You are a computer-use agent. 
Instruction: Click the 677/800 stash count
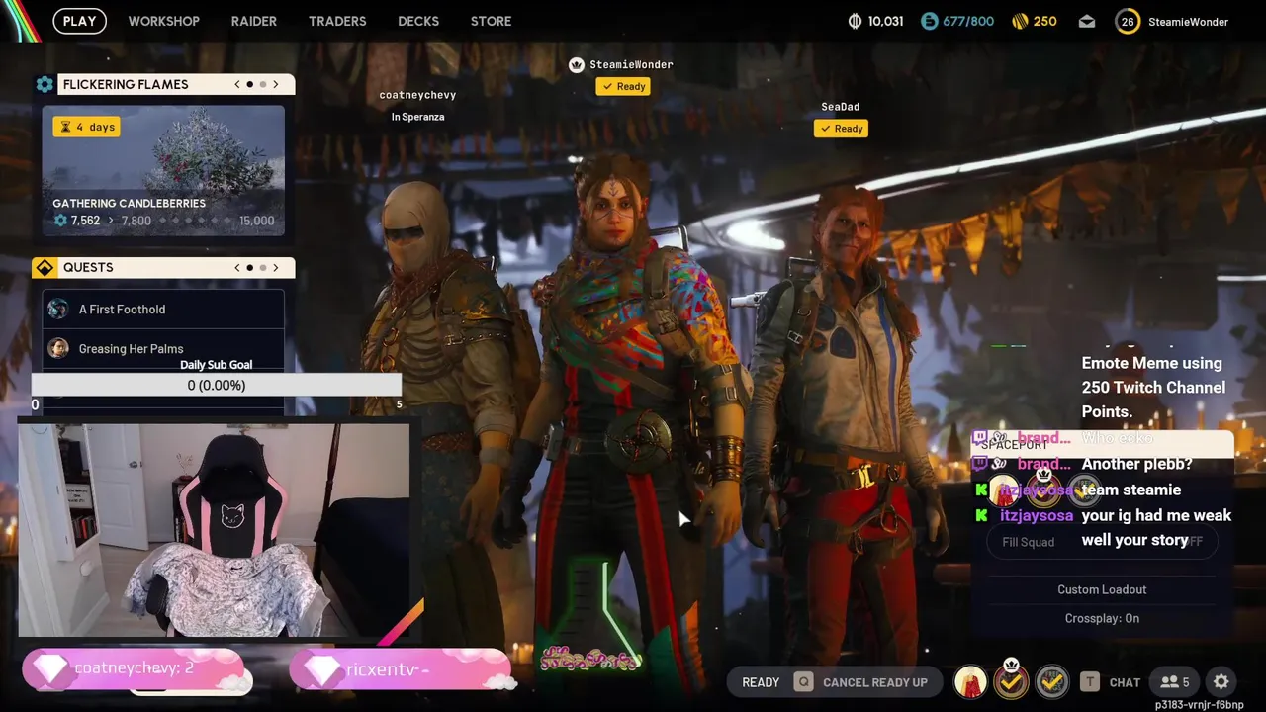[967, 21]
